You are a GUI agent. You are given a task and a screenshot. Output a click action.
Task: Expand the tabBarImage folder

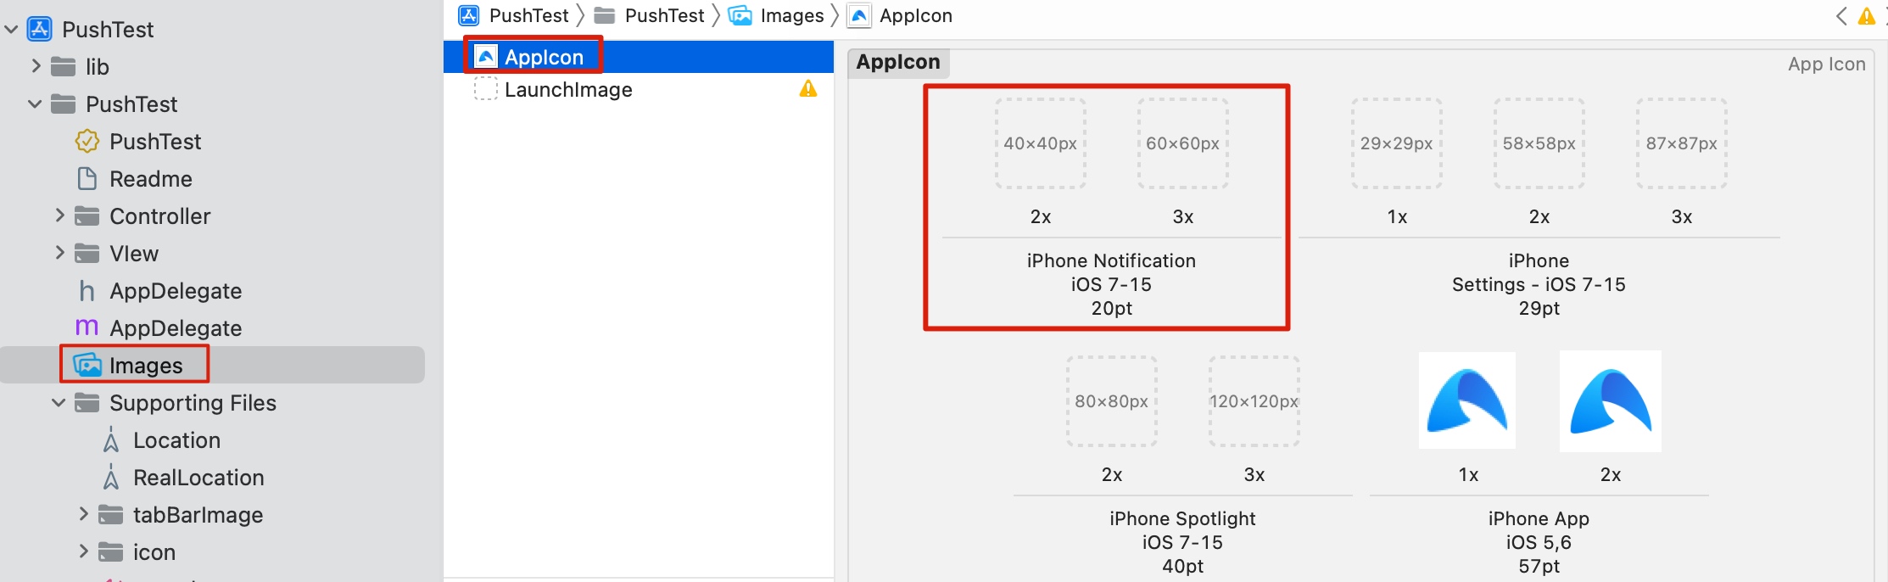83,514
